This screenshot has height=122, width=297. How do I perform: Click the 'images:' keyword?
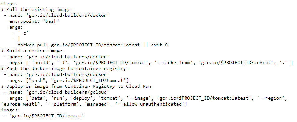pyautogui.click(x=11, y=110)
